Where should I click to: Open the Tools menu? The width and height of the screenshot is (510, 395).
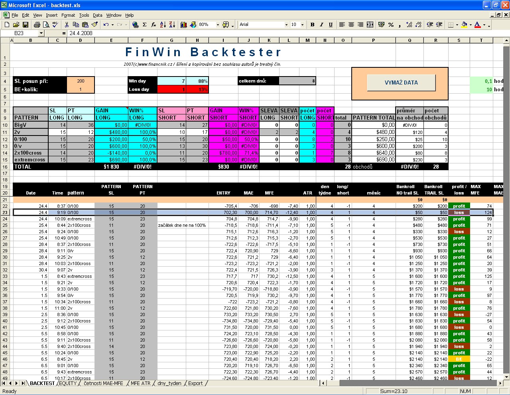84,15
